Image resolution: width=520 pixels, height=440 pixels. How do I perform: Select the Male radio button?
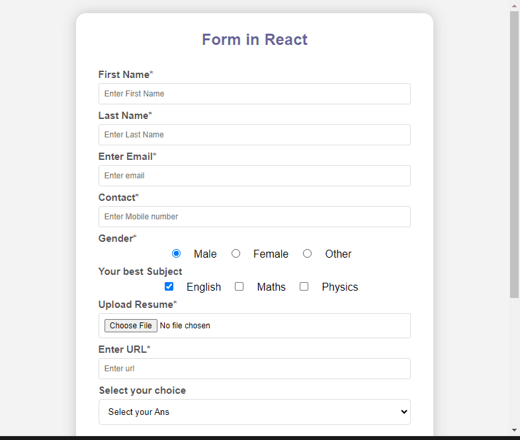[x=176, y=254]
